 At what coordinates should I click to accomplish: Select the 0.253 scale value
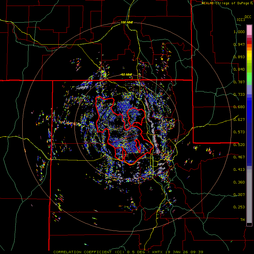pyautogui.click(x=239, y=207)
